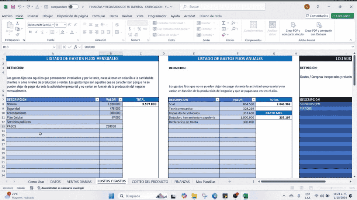Open the number format dropdown
The width and height of the screenshot is (357, 200).
coord(146,23)
